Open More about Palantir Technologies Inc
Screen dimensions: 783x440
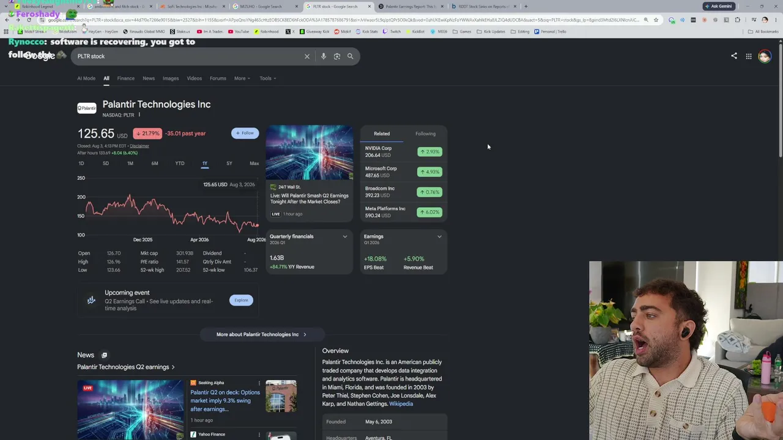click(261, 334)
